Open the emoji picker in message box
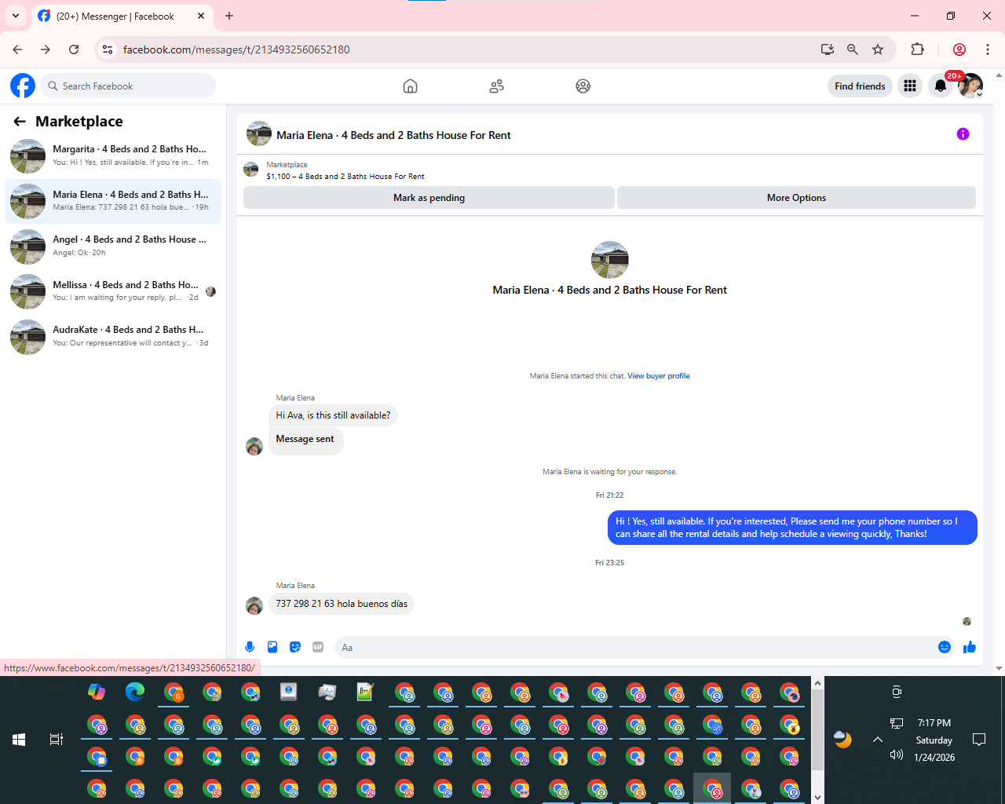The image size is (1005, 804). (945, 647)
